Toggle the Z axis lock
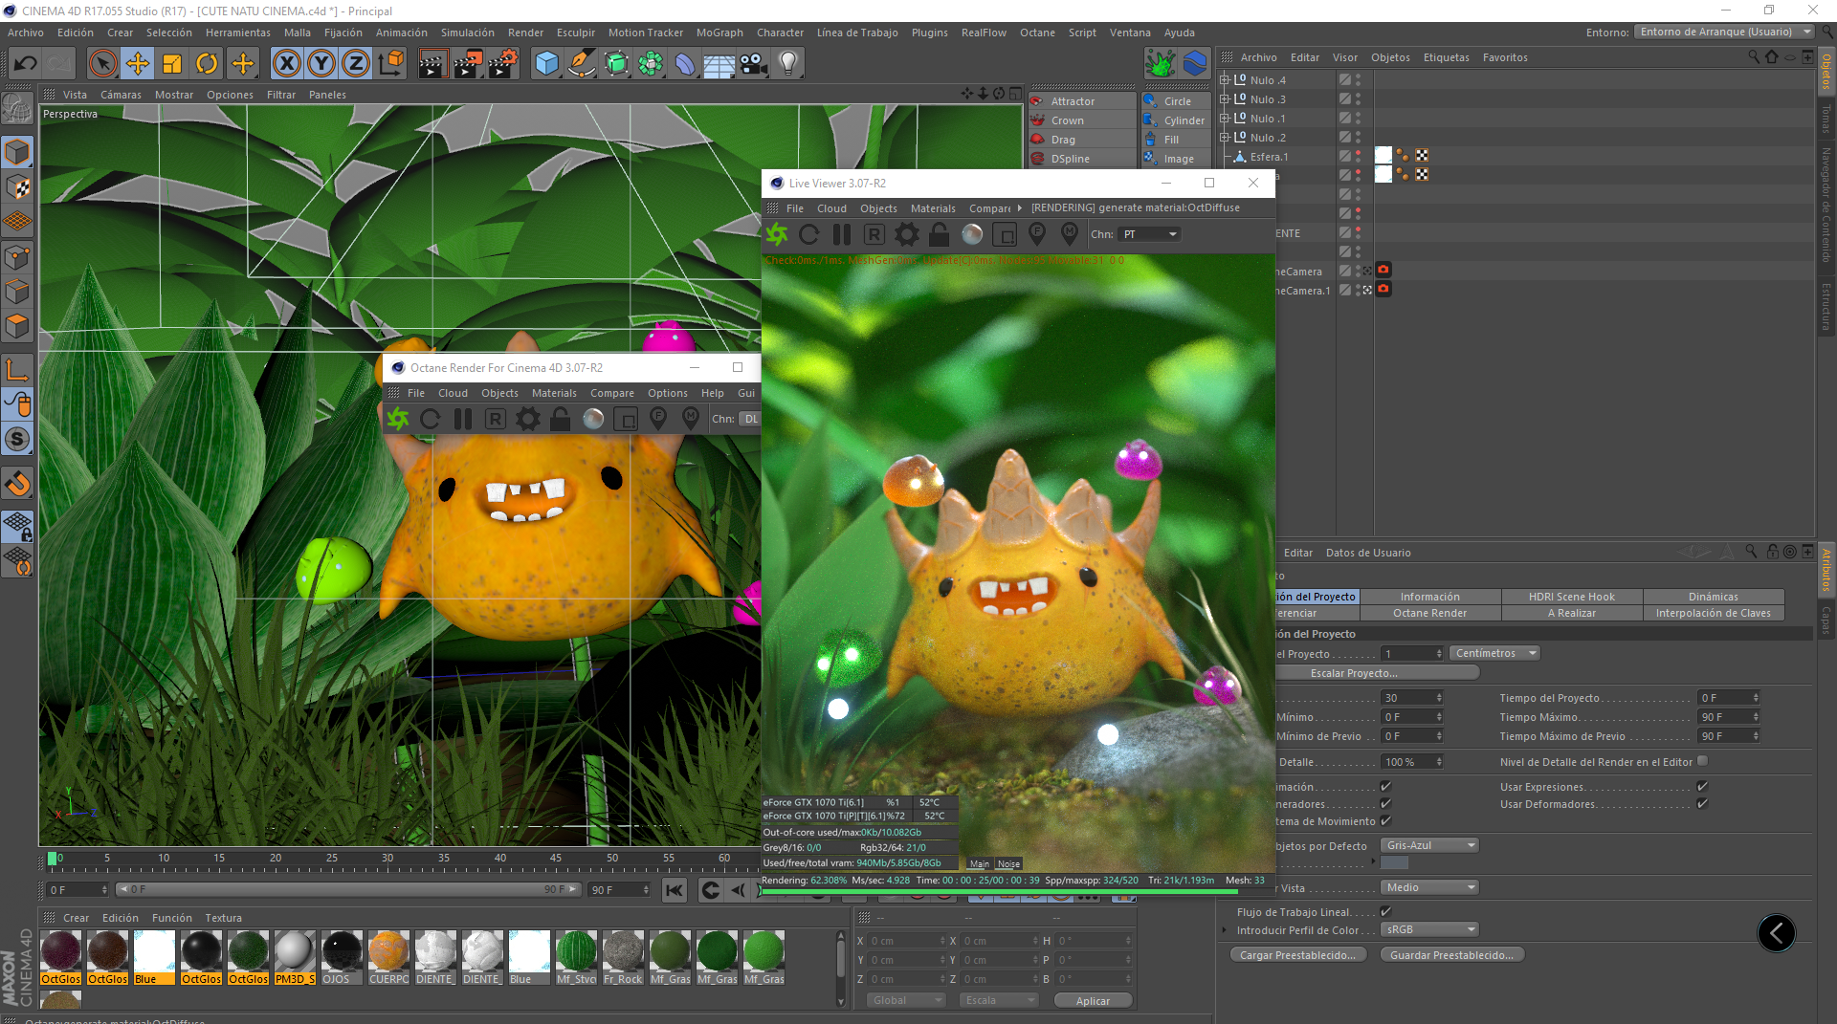 [356, 64]
